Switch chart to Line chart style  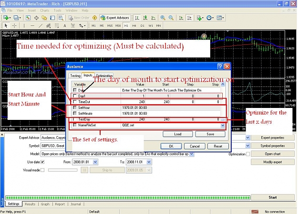coord(153,18)
